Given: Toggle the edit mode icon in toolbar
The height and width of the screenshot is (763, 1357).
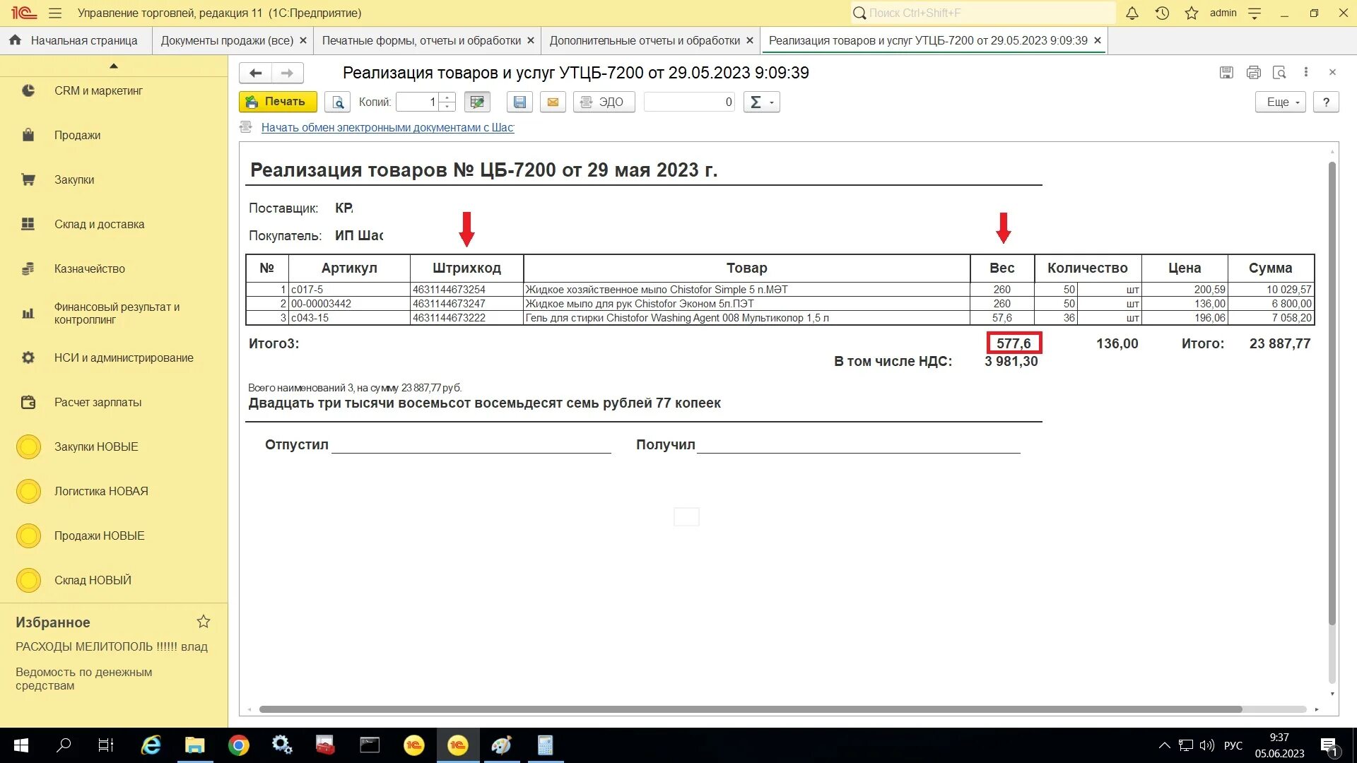Looking at the screenshot, I should click(477, 102).
